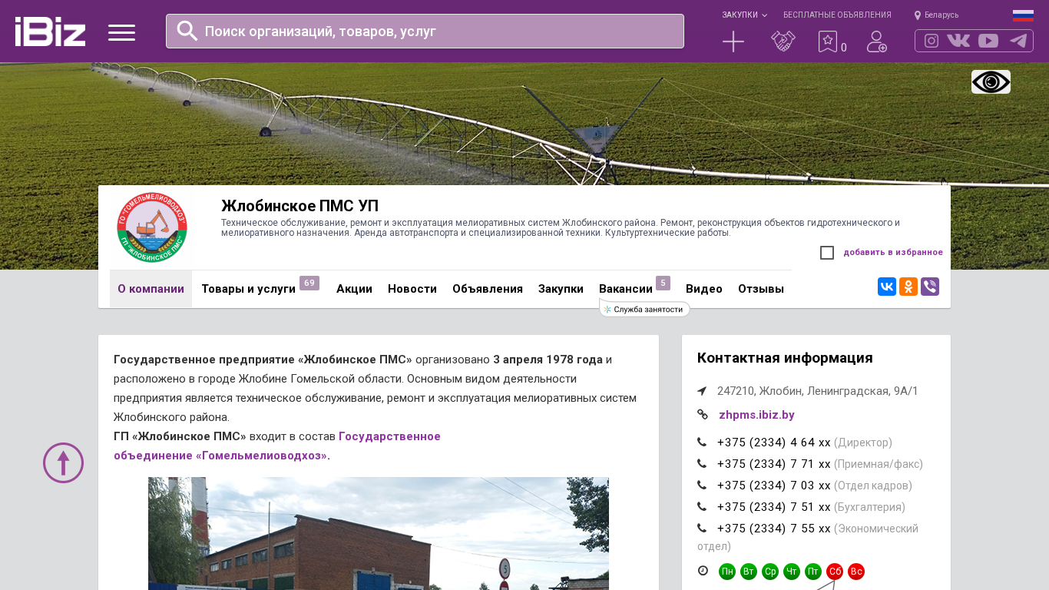Open the Отзывы tab

761,289
